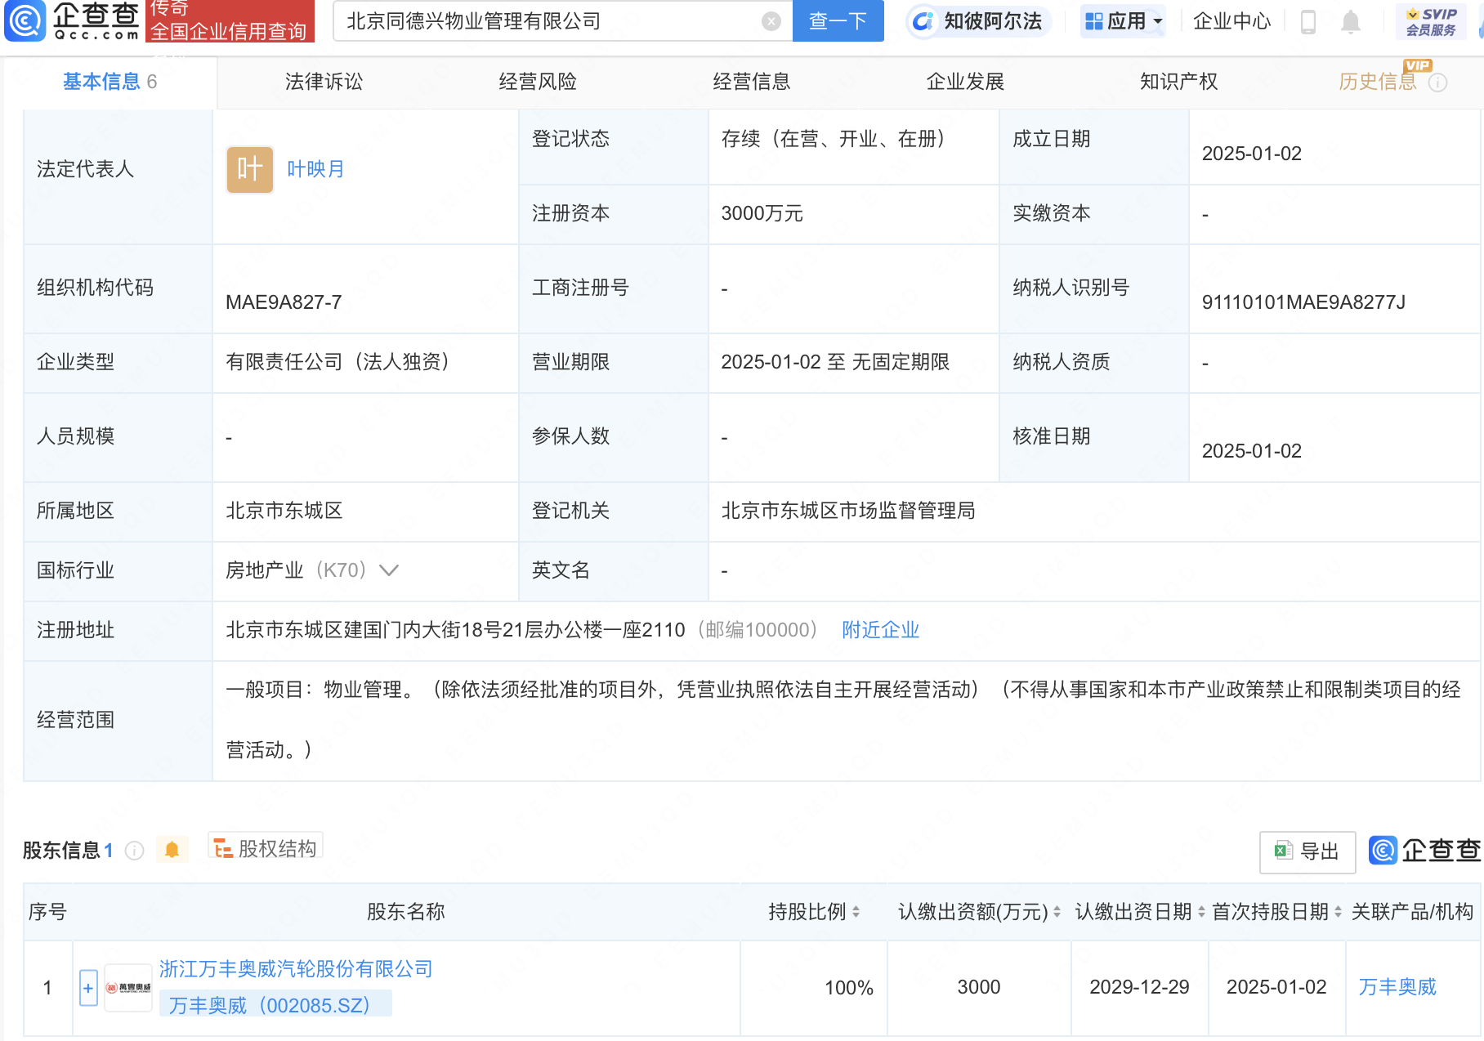Expand the 房地产业 (K70) industry chevron
This screenshot has width=1484, height=1041.
389,570
